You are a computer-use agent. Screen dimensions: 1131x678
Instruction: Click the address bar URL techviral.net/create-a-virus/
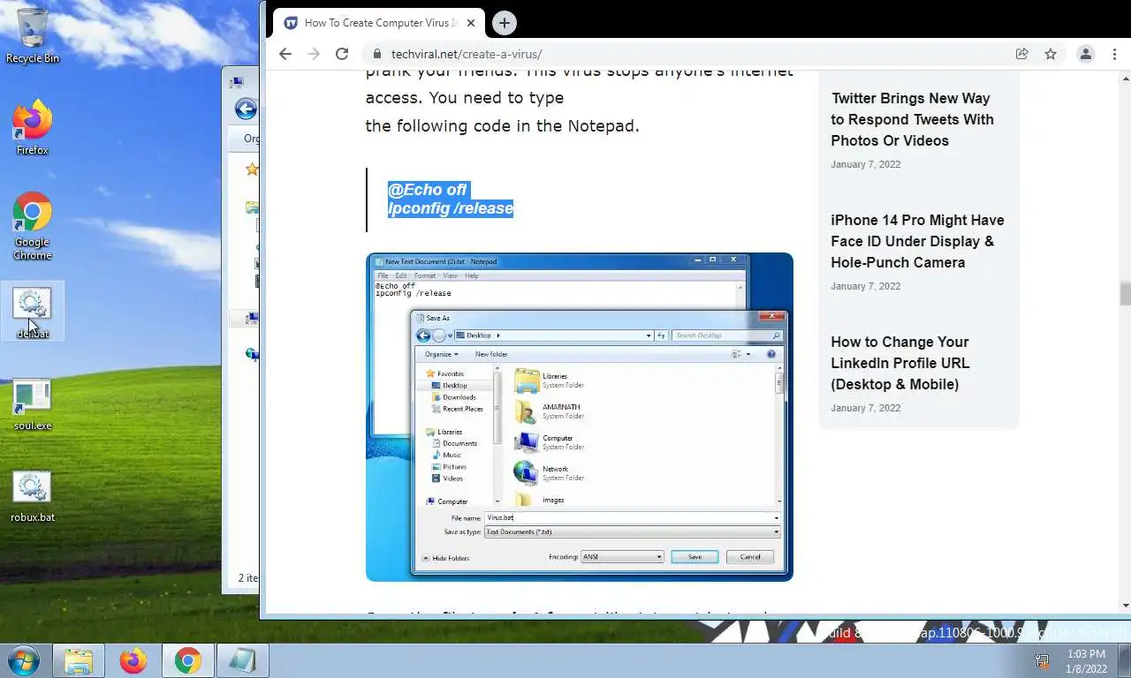pyautogui.click(x=467, y=54)
